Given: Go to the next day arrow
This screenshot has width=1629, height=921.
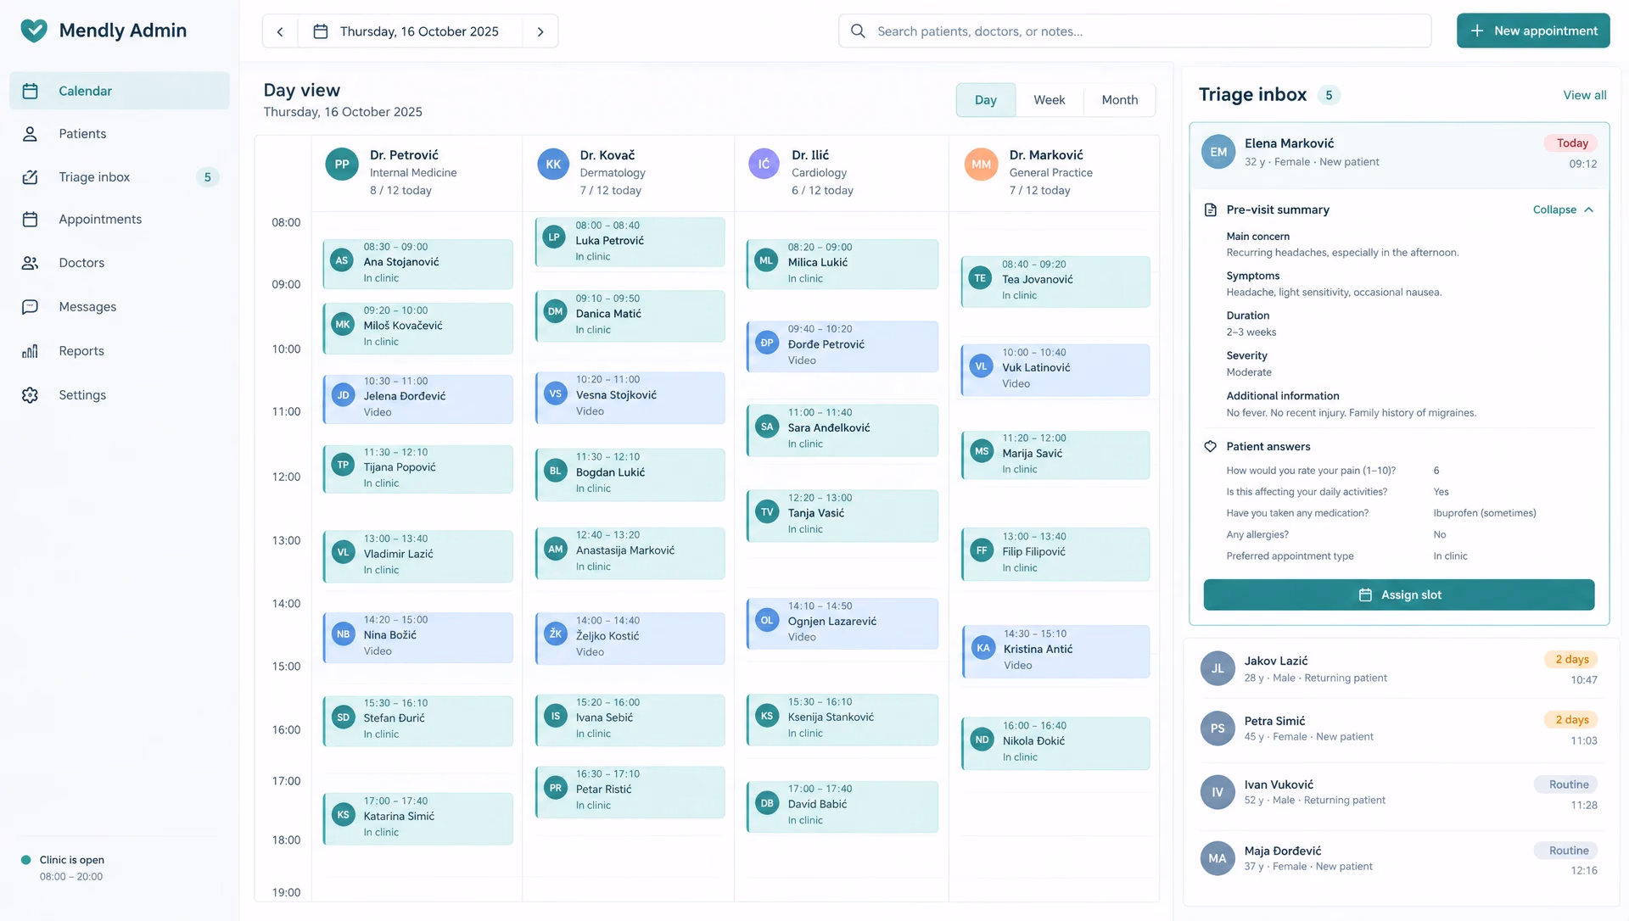Looking at the screenshot, I should click(540, 31).
